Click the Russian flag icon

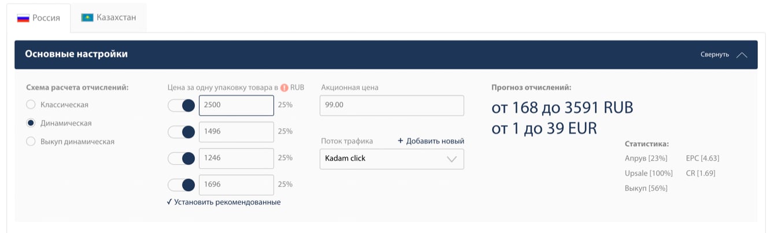[x=23, y=18]
